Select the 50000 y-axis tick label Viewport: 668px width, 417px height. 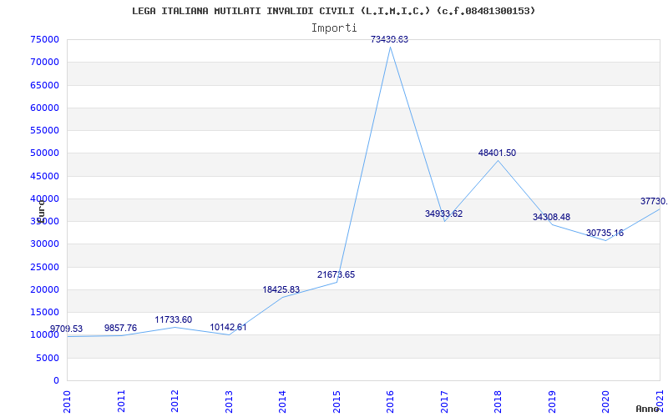click(x=44, y=153)
